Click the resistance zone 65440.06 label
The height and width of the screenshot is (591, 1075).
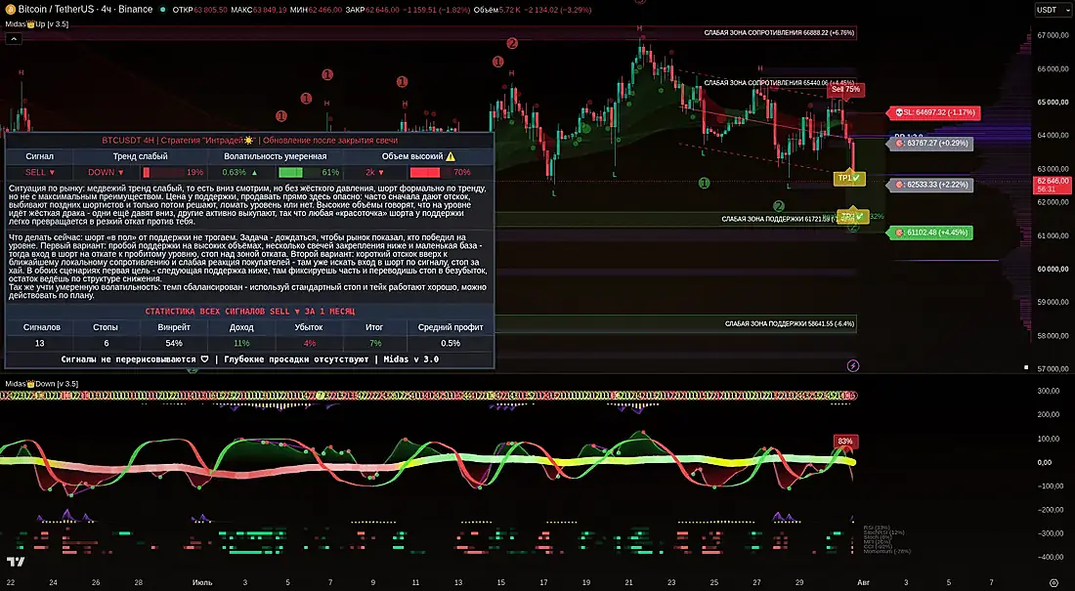click(780, 83)
